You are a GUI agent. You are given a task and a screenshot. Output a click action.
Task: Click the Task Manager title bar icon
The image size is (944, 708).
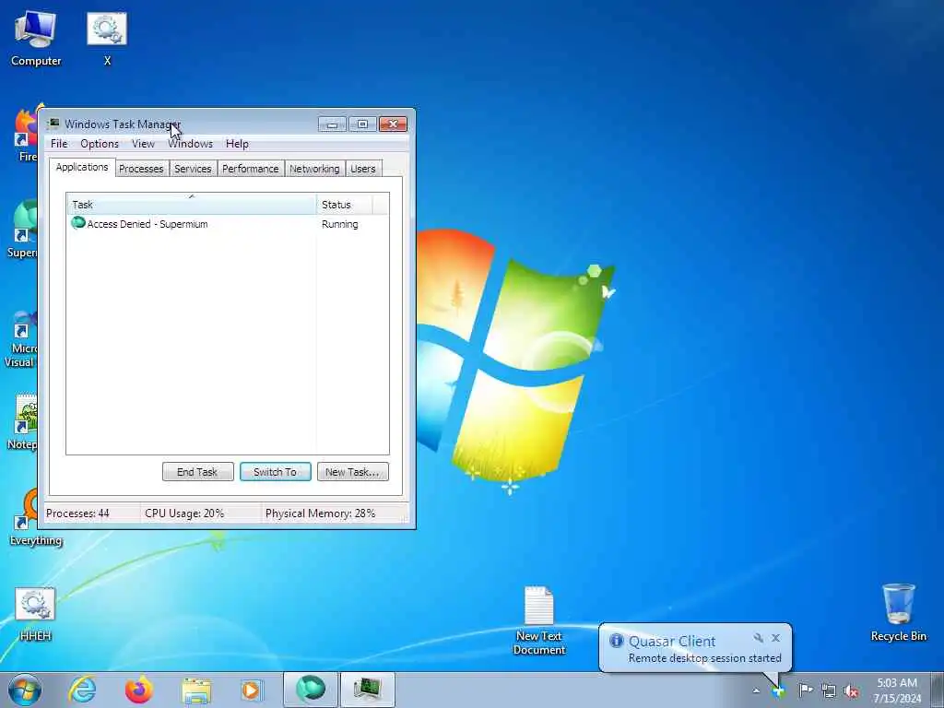53,124
